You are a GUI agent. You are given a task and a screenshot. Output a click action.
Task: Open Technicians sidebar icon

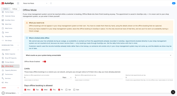[3, 74]
